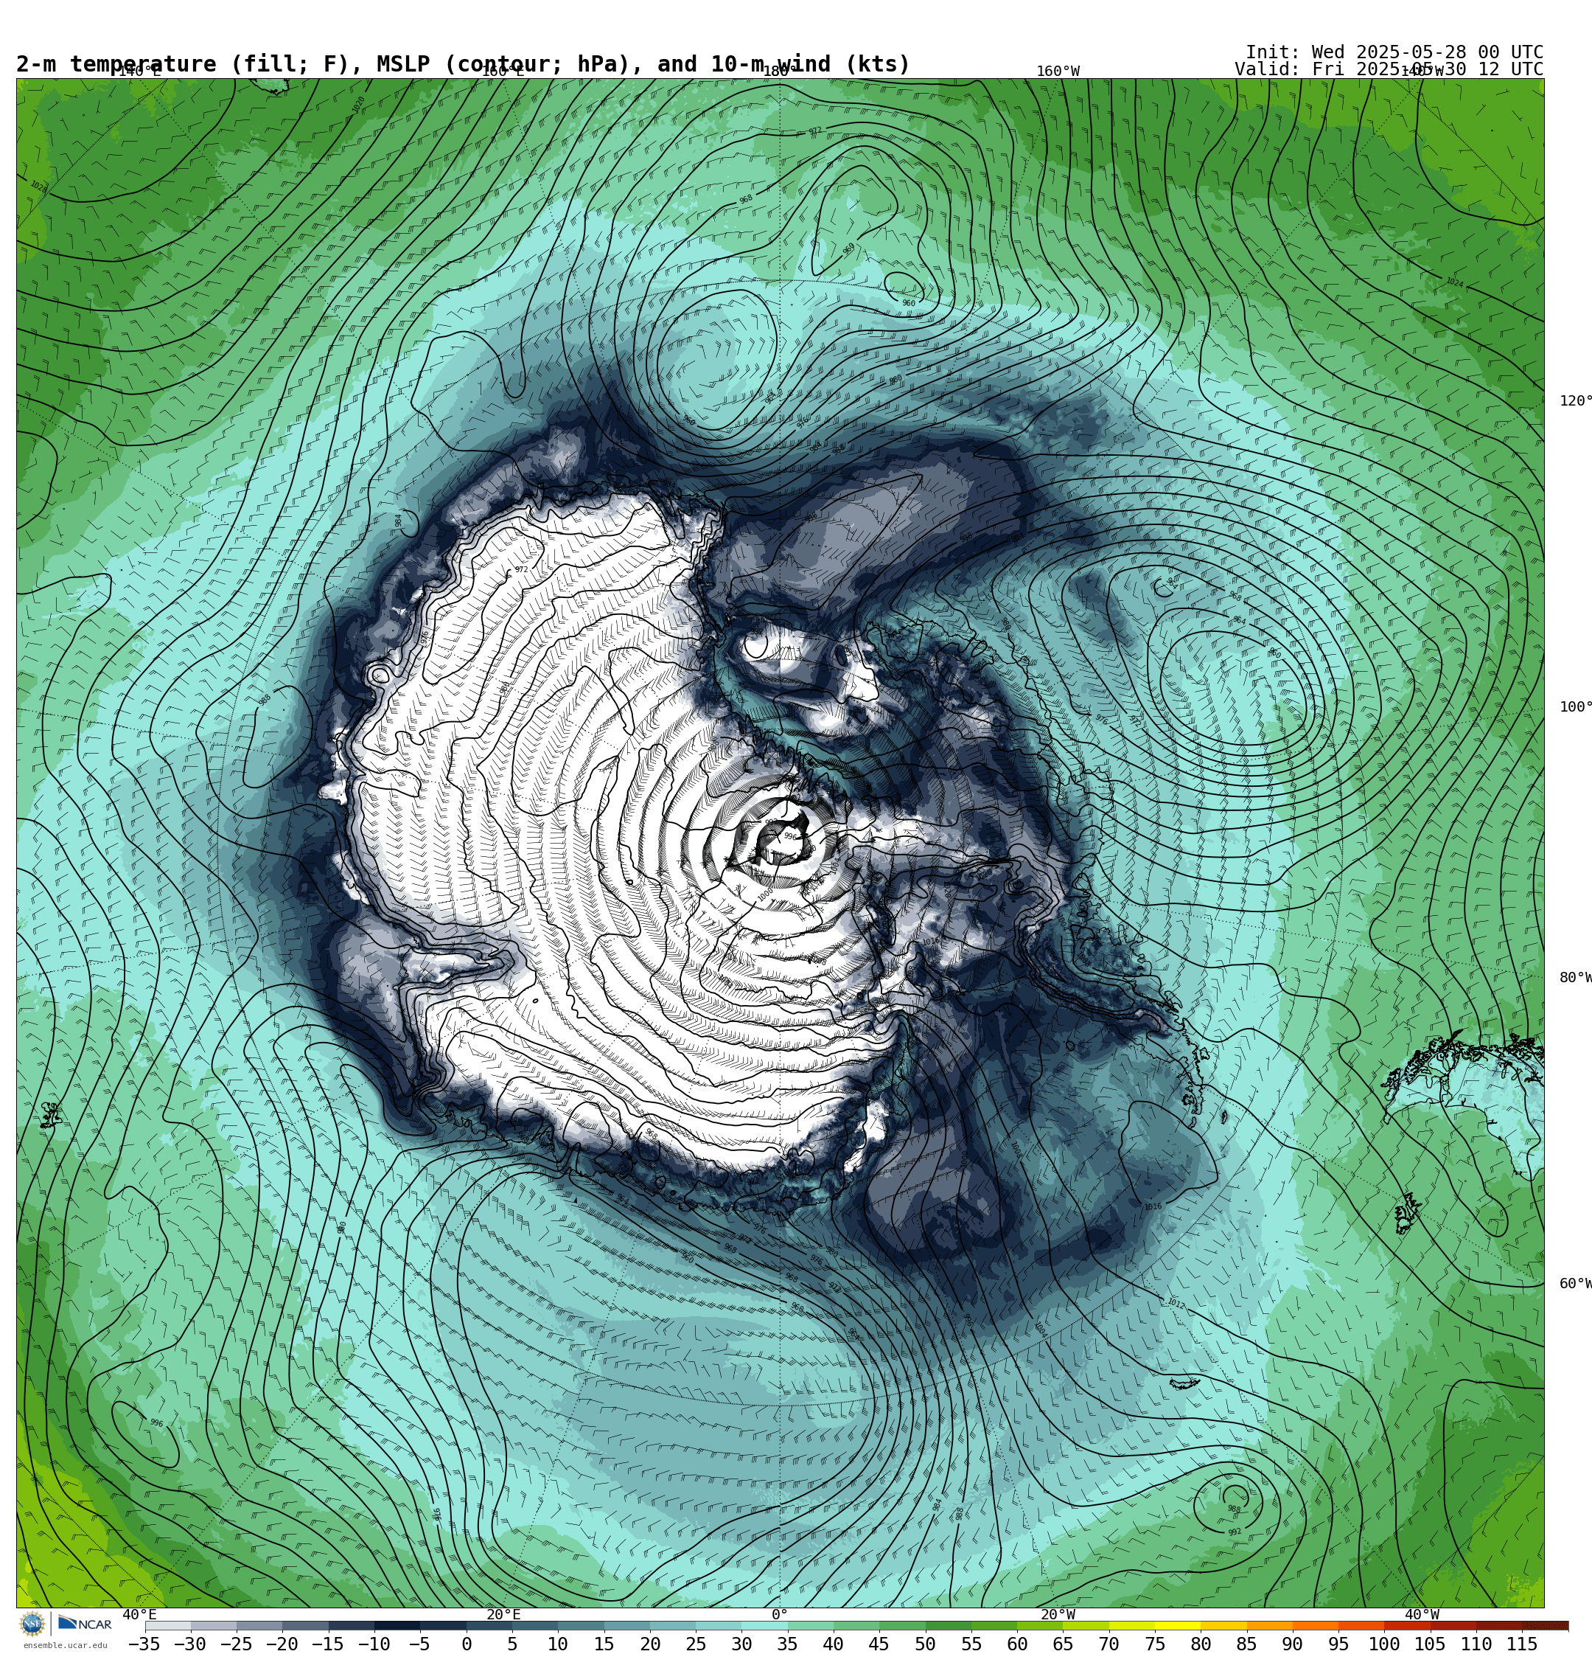
Task: Click the yellow colorbar segment between 75 and 80
Action: click(1177, 1625)
